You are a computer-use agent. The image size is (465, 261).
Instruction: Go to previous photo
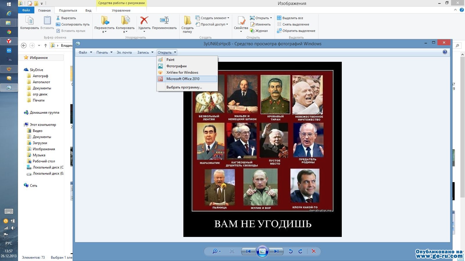pyautogui.click(x=248, y=251)
